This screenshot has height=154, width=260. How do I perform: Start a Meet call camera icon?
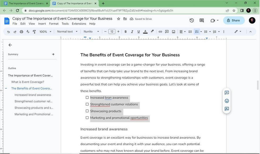click(x=213, y=20)
